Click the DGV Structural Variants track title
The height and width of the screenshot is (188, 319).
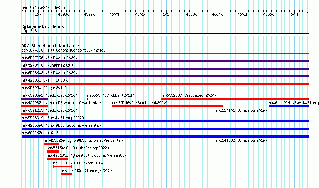(50, 46)
